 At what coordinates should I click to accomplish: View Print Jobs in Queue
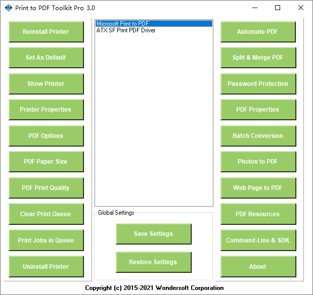pyautogui.click(x=46, y=240)
